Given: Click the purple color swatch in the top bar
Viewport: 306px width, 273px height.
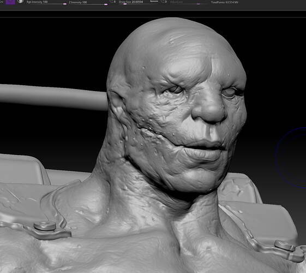Looking at the screenshot, I should pyautogui.click(x=10, y=2).
